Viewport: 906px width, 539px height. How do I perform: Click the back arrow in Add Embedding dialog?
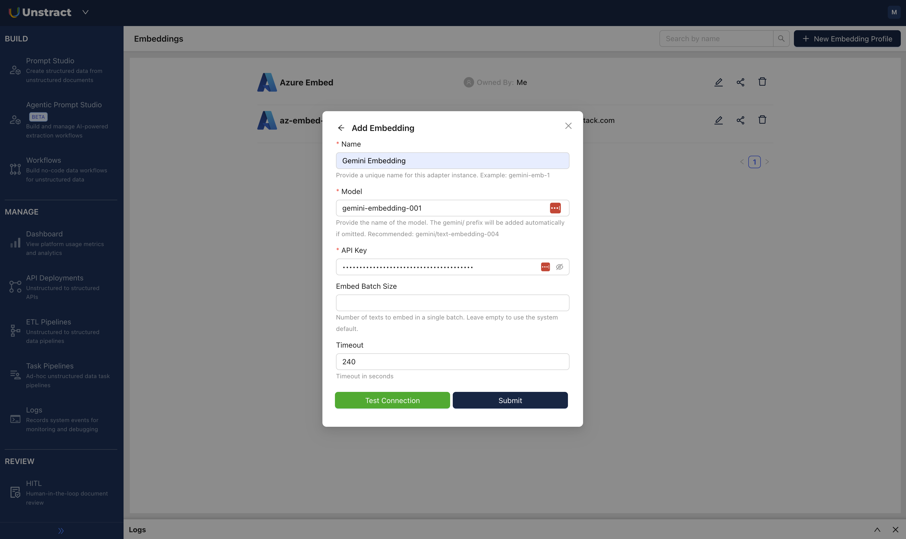point(341,128)
